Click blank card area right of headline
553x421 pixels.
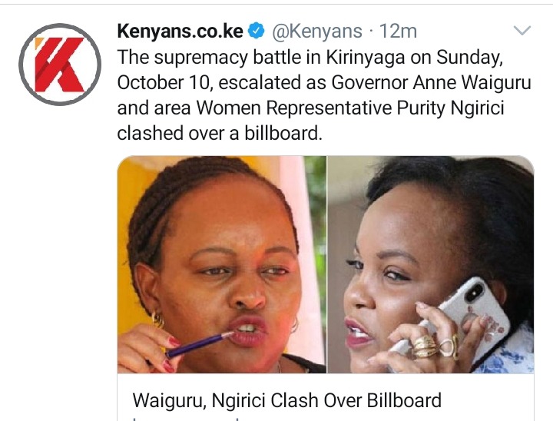487,400
